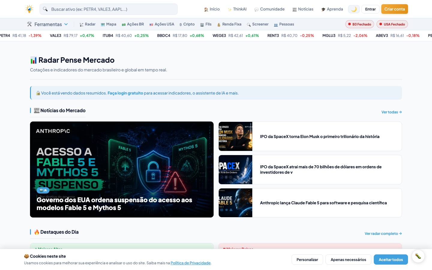Select the Radar tool tab
The height and width of the screenshot is (270, 432).
click(87, 24)
